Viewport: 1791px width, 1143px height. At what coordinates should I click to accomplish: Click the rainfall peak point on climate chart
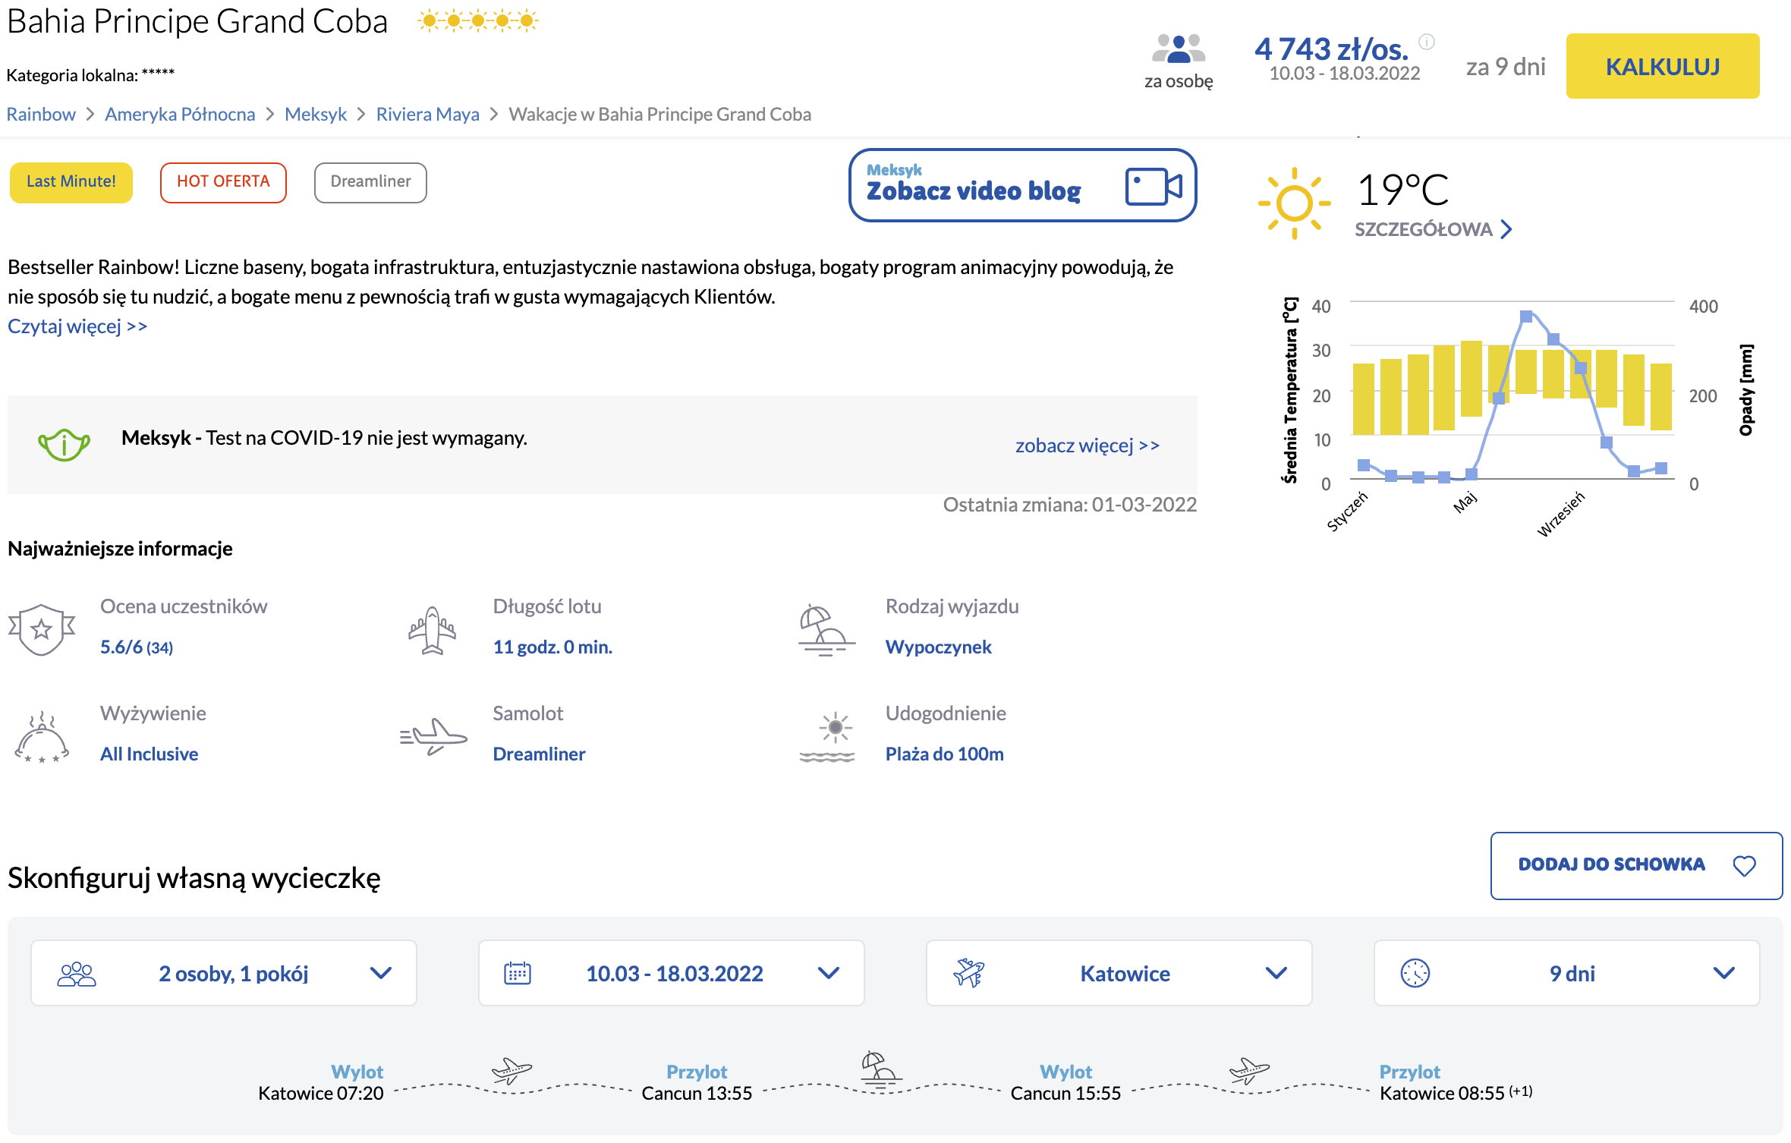tap(1526, 316)
